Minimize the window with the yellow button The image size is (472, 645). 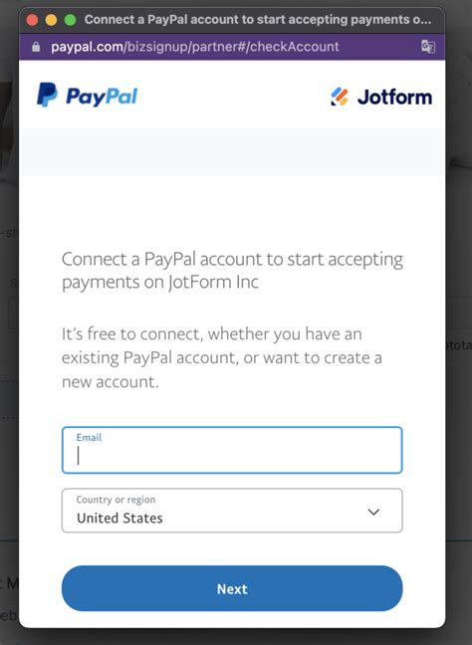[51, 20]
